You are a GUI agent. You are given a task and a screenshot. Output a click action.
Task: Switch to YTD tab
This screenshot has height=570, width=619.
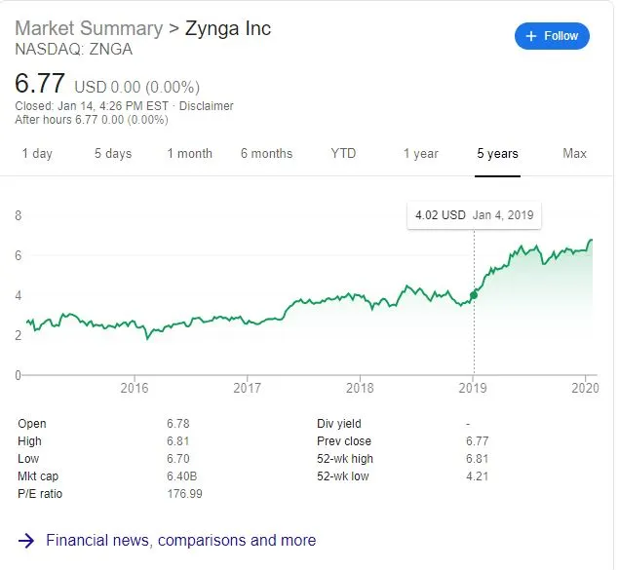coord(343,154)
